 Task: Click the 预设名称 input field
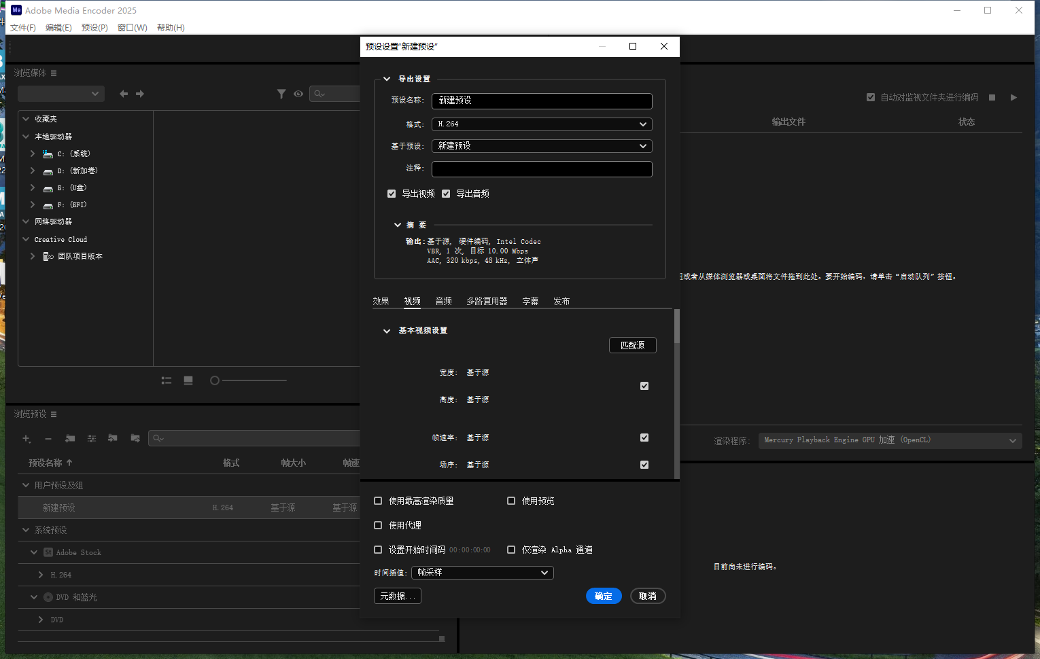click(x=542, y=101)
